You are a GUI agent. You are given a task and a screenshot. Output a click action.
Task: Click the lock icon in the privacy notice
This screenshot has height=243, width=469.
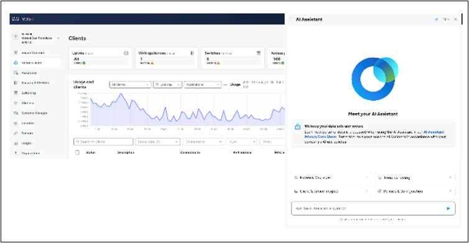coord(297,127)
